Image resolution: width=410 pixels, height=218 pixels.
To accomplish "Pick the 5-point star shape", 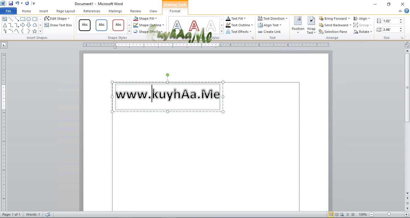I will tap(35, 31).
